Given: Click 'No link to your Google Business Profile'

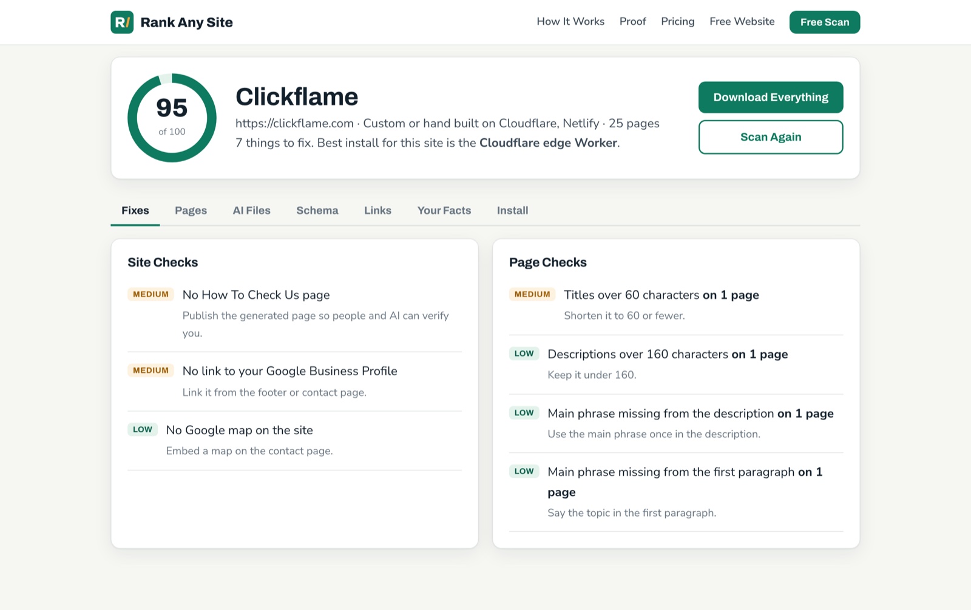Looking at the screenshot, I should pos(290,371).
